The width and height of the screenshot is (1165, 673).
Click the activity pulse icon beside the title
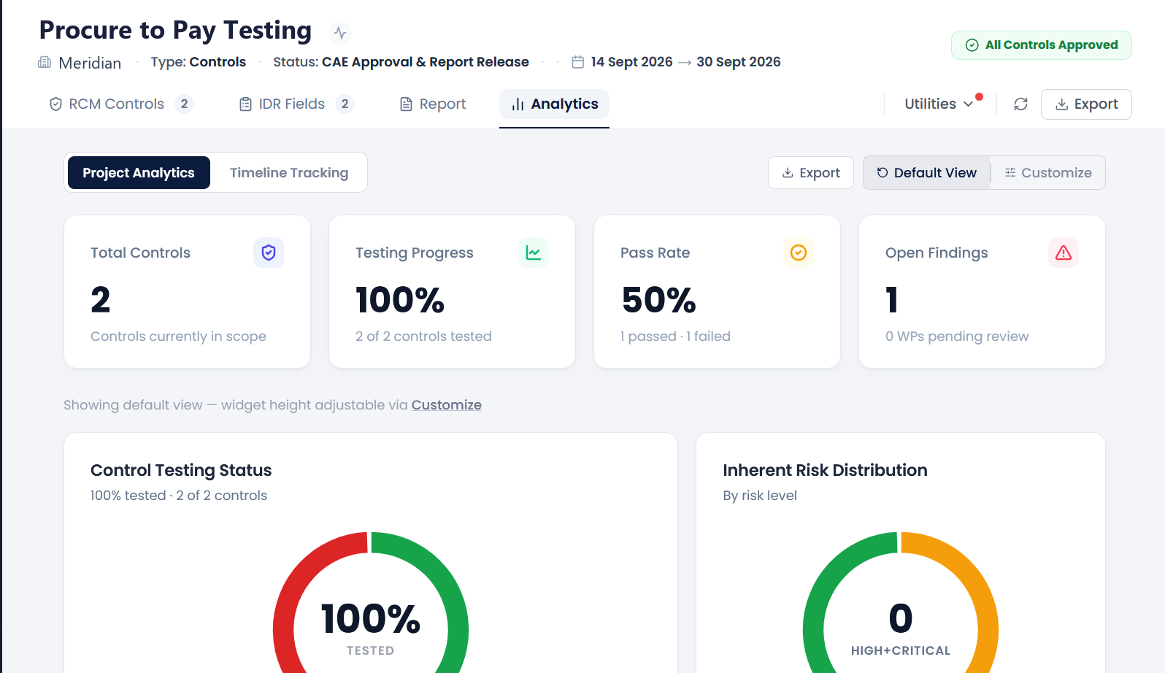point(340,32)
